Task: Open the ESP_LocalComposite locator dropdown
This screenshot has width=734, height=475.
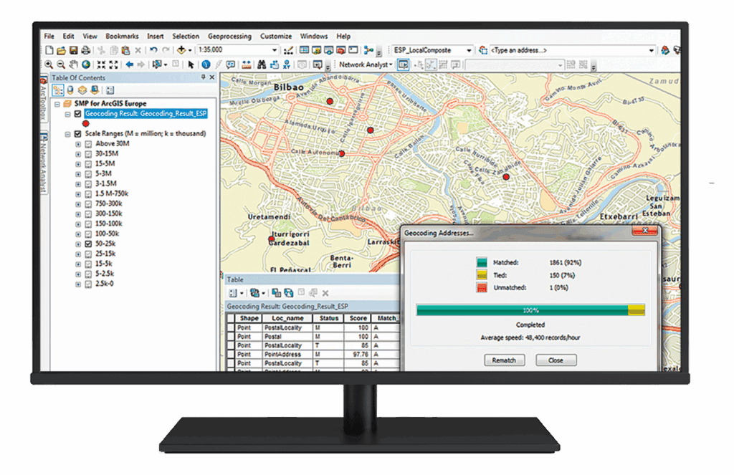Action: (x=469, y=50)
